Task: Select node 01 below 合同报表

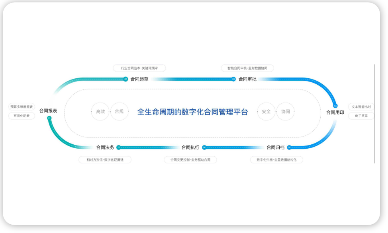Action: [x=49, y=118]
